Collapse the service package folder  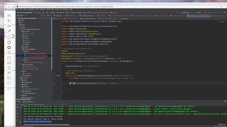(21, 47)
